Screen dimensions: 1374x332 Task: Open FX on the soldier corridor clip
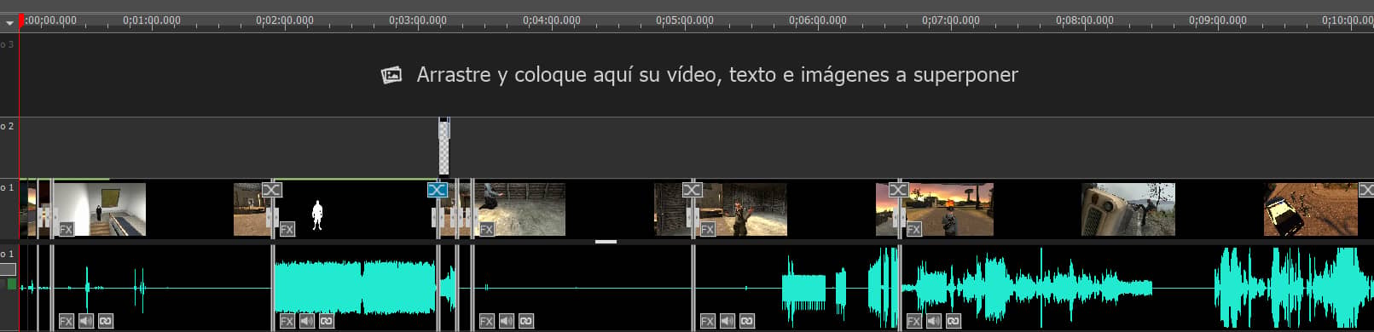pos(707,229)
